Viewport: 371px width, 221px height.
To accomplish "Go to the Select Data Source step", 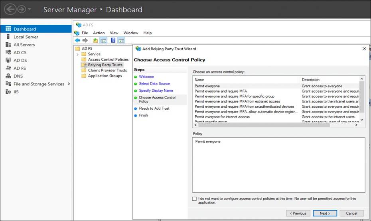I will 154,84.
